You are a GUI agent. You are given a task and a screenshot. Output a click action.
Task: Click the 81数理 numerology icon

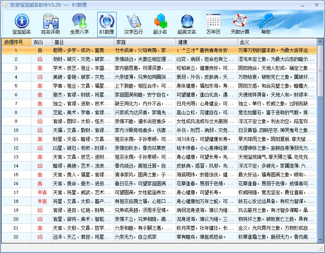(x=106, y=21)
